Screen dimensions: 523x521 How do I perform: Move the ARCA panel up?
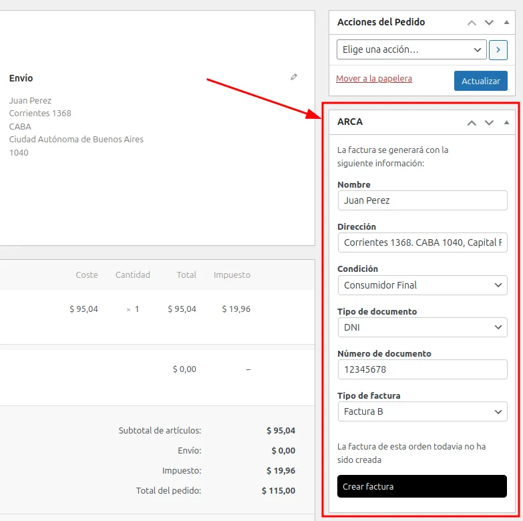pos(472,123)
